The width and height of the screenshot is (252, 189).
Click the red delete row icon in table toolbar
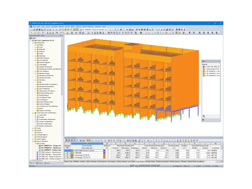[x=109, y=140]
